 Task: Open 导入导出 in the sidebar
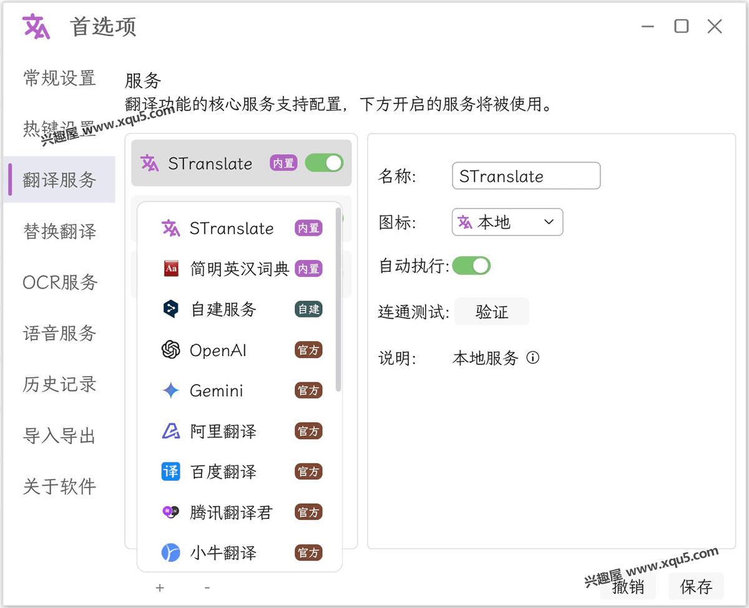click(59, 435)
